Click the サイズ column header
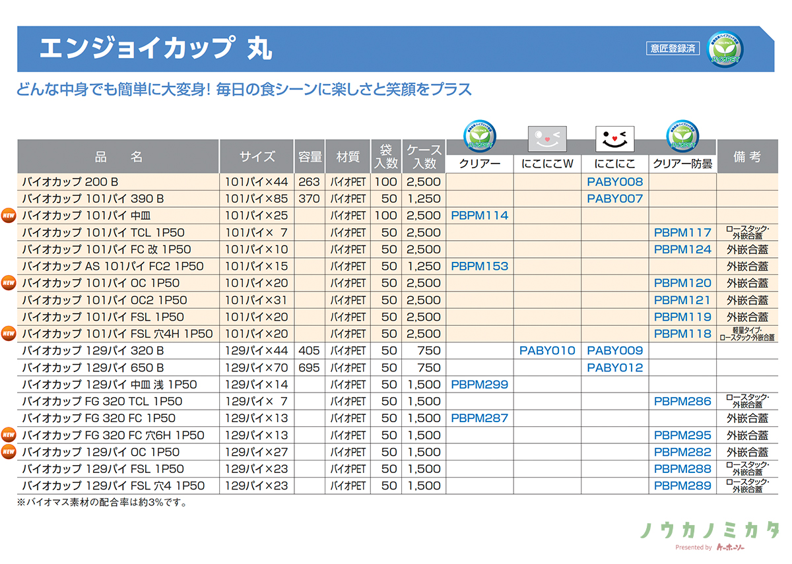Screen dimensions: 792x564 tap(257, 157)
